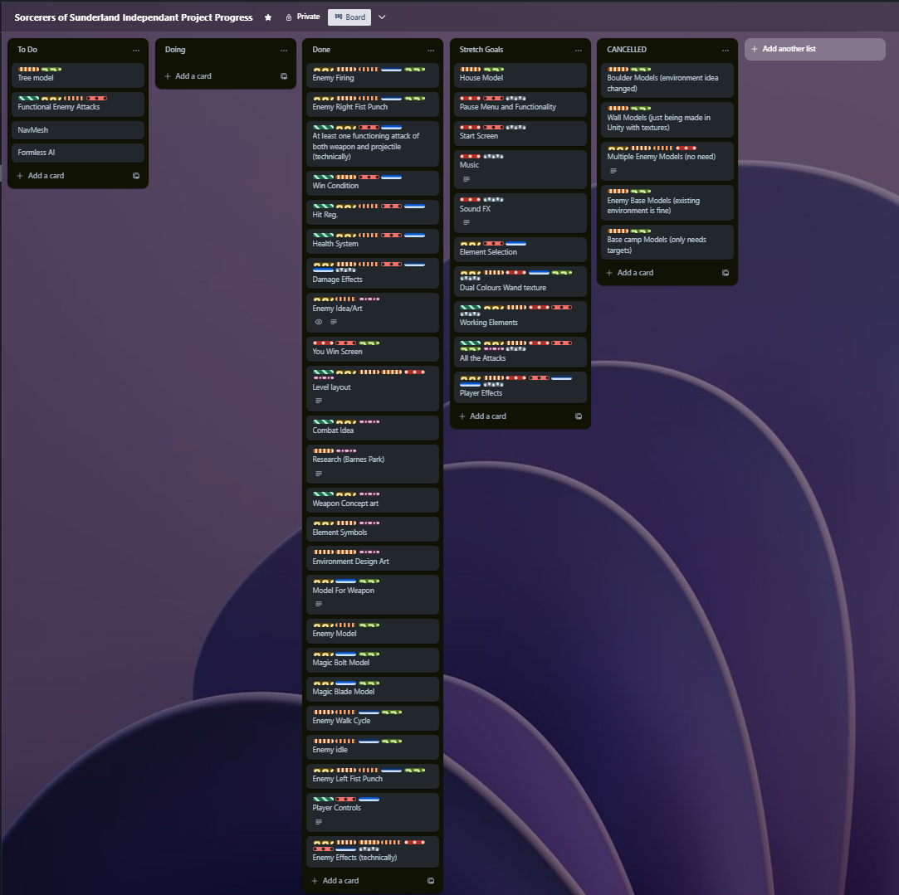Open the All the Attacks card
Screen dimensions: 899x895
click(520, 352)
